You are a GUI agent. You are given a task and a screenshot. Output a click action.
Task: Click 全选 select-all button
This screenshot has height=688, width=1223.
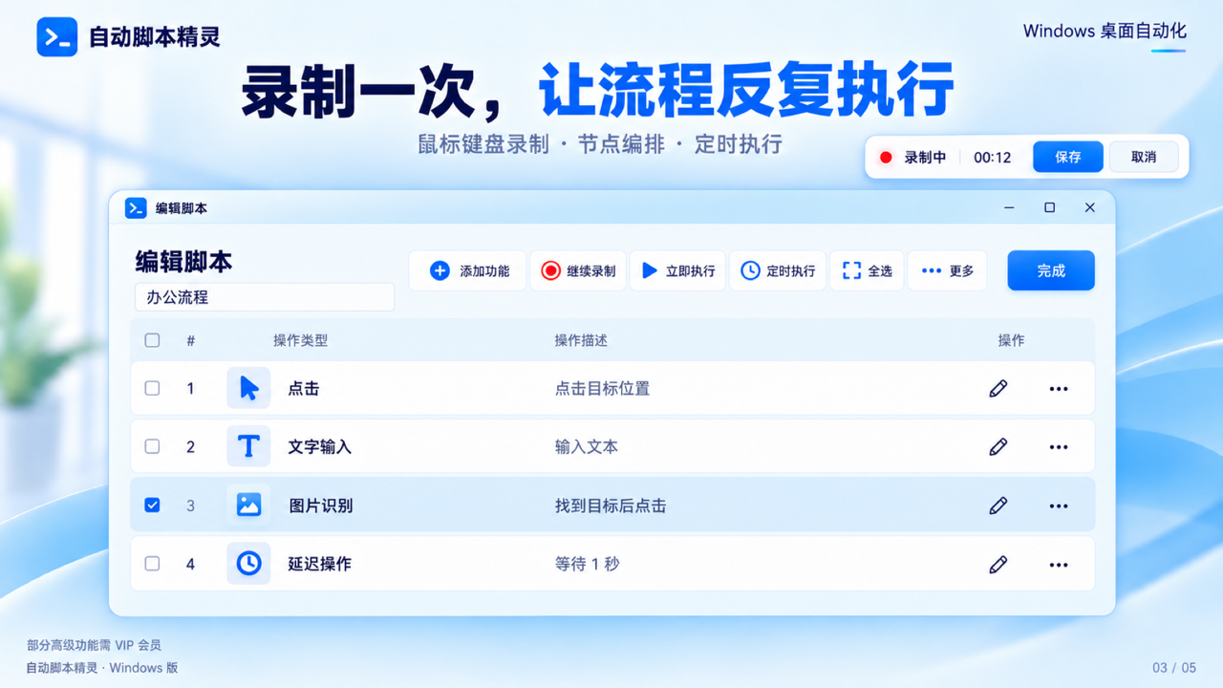click(x=867, y=270)
